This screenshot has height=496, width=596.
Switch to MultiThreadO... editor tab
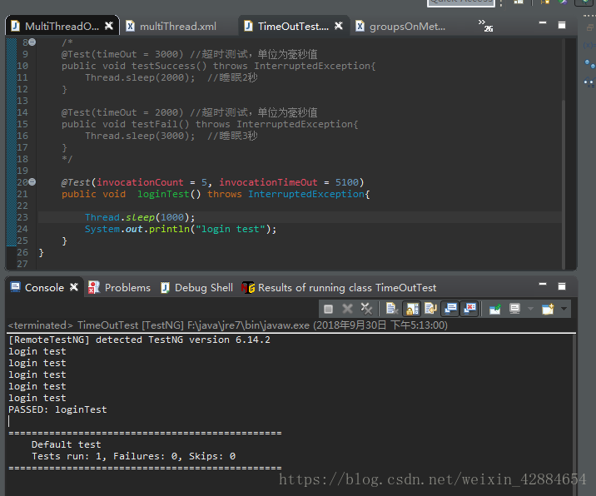coord(62,27)
